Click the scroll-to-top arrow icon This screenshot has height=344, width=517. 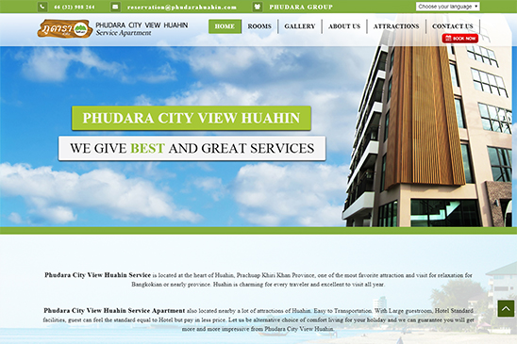[506, 308]
